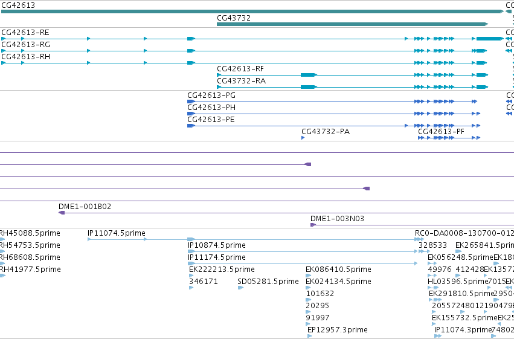Click the 346171 EST label
Screen dimensions: 514x339
[204, 282]
